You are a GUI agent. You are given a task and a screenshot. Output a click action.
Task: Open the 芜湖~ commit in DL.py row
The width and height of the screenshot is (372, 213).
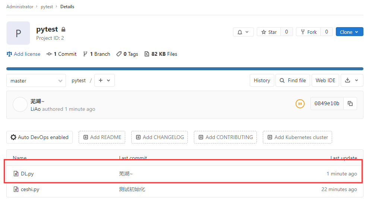point(126,174)
